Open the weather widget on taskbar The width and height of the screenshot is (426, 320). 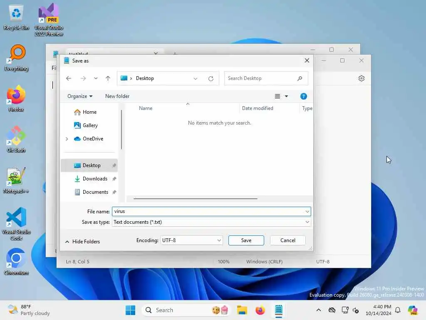(x=29, y=310)
